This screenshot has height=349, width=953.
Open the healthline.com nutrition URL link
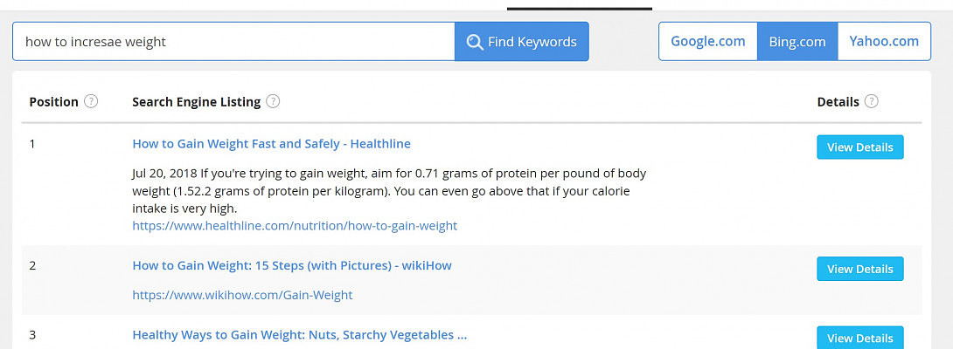pos(295,225)
